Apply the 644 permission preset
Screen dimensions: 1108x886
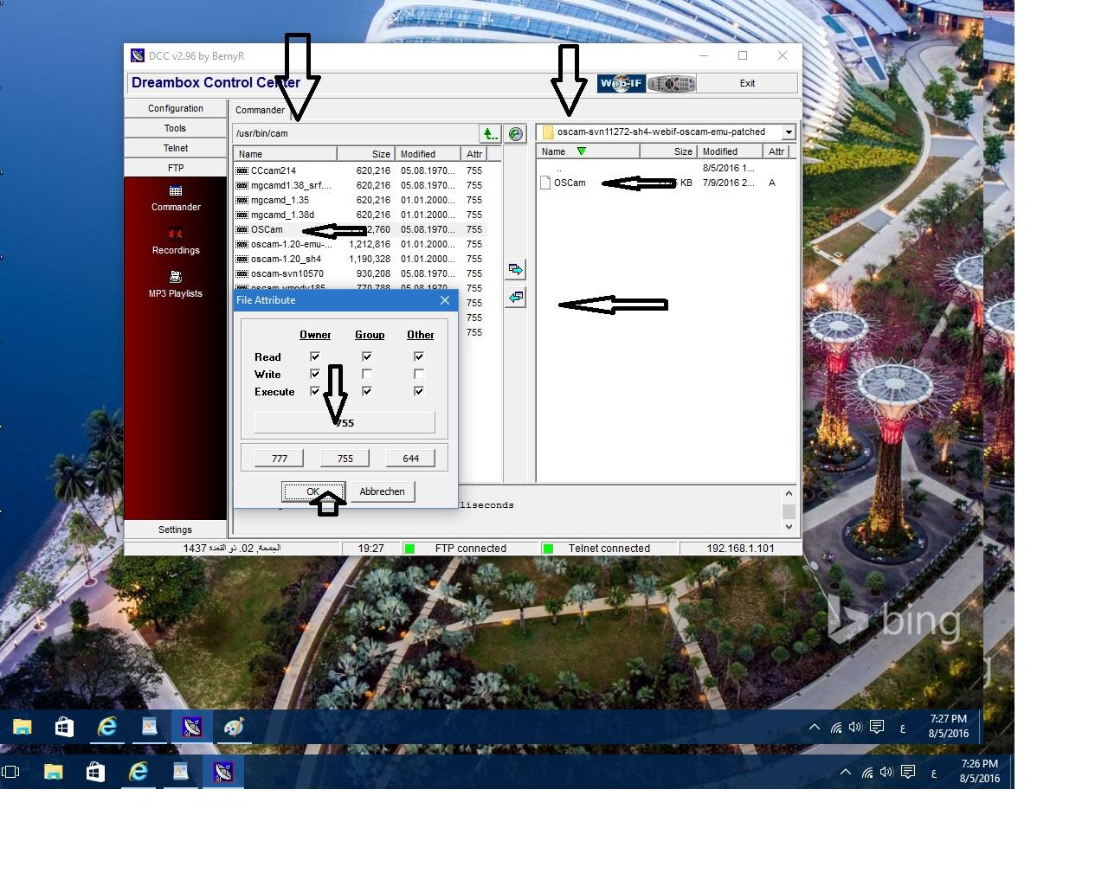(x=411, y=459)
